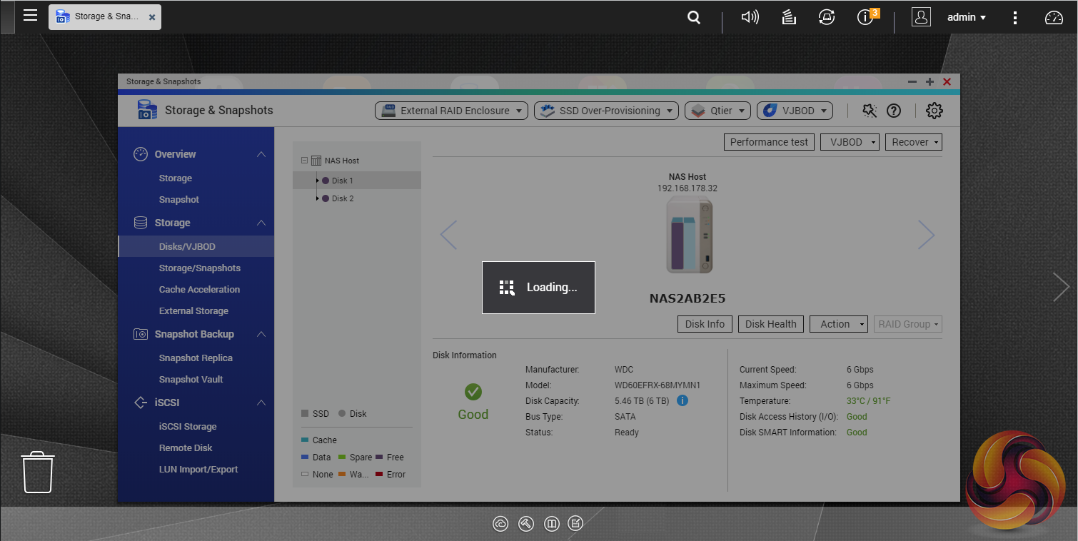Open the notes feedback icon in bottom bar
This screenshot has height=541, width=1078.
click(x=575, y=524)
